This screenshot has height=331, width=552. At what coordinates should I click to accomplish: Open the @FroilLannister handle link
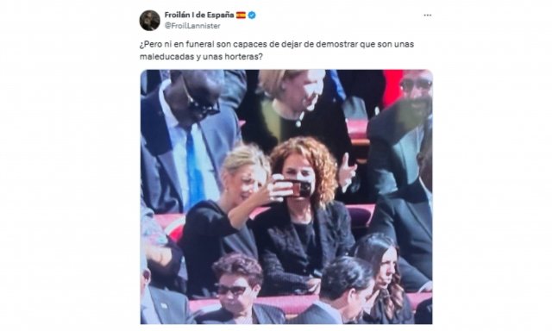192,26
